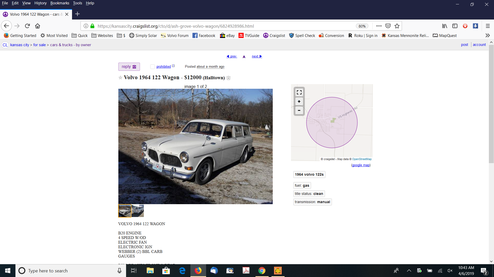Viewport: 494px width, 277px height.
Task: Open the Firefox hamburger menu
Action: (x=488, y=26)
